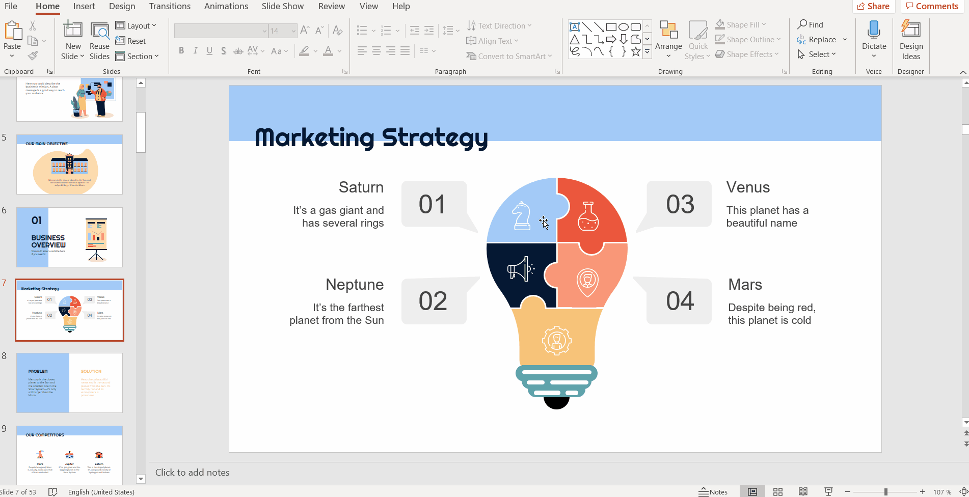Toggle the Notes pane
Screen dimensions: 969x497
(713, 491)
